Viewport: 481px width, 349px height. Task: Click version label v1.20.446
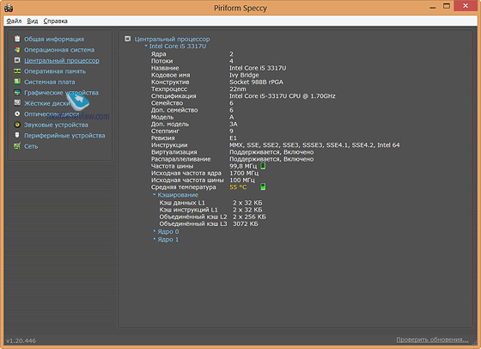click(x=21, y=340)
